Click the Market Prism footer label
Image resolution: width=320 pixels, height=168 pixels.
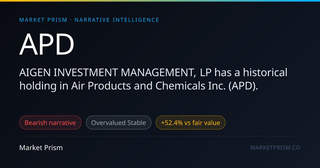pyautogui.click(x=41, y=147)
